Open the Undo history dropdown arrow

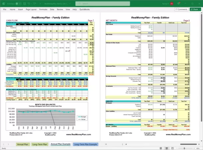point(31,4)
